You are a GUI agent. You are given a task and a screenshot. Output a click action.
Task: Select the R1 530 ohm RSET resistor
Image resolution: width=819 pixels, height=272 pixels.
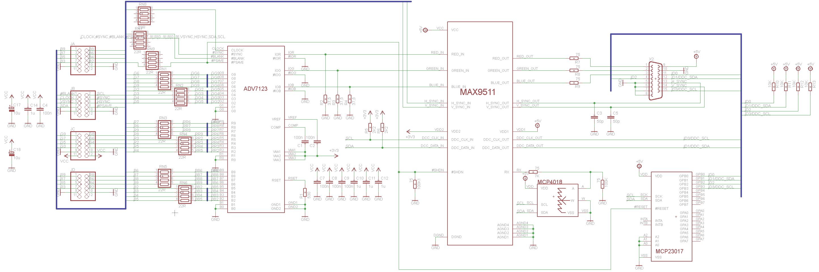(305, 193)
